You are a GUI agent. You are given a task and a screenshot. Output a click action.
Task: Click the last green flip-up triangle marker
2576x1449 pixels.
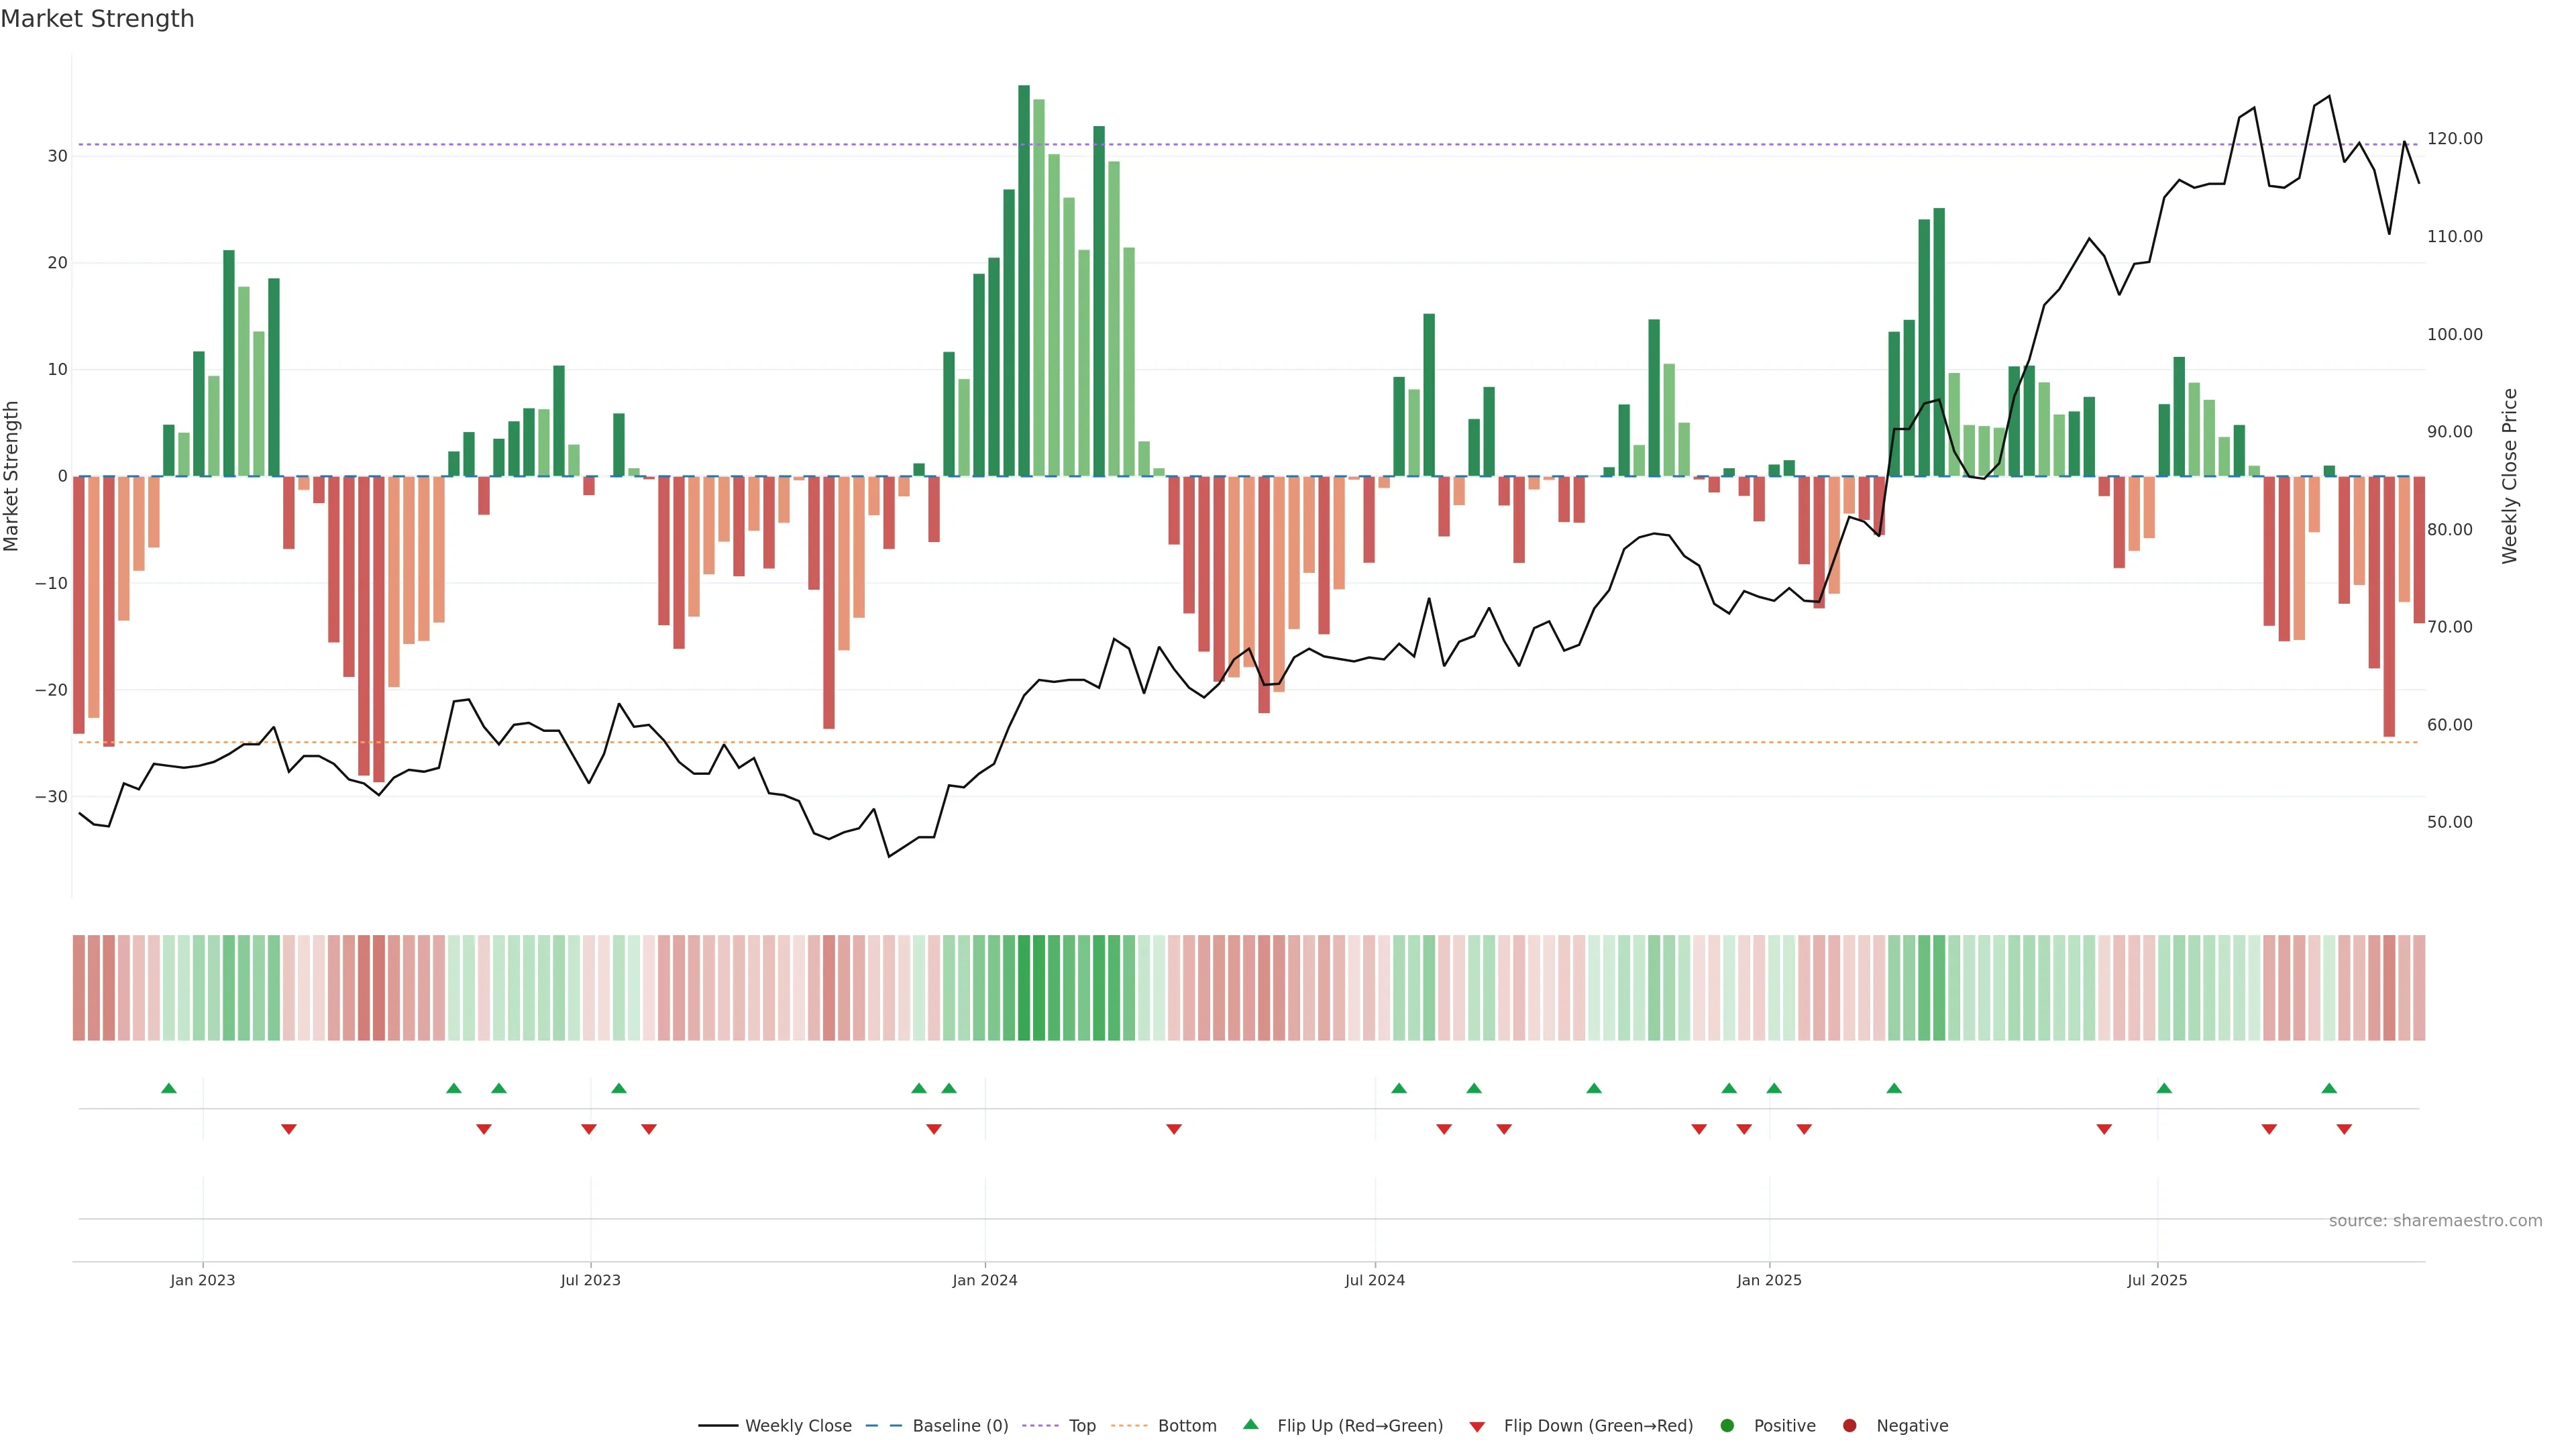(2329, 1088)
